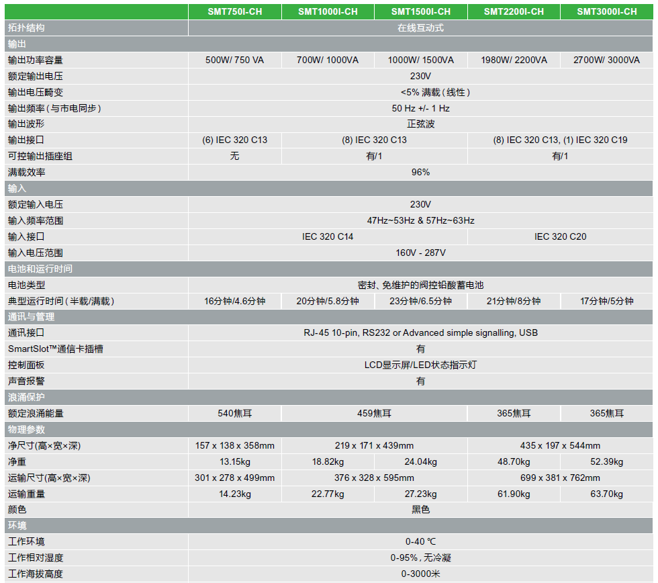The image size is (658, 583).
Task: Select the 219 x 171 x 439mm cell
Action: (x=375, y=445)
